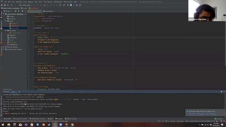226x127 pixels.
Task: Expand Scratches and Consoles node
Action: [x=4, y=49]
